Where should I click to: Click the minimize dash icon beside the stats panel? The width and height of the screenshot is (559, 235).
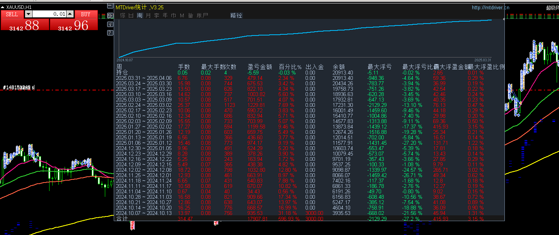[x=110, y=6]
